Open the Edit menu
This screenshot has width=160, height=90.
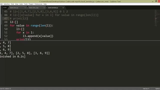[1, 4]
